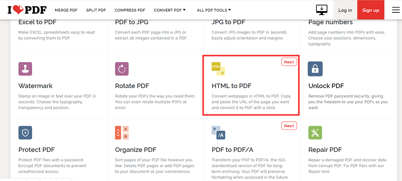Image resolution: width=402 pixels, height=181 pixels.
Task: Open the hamburger menu
Action: click(396, 10)
